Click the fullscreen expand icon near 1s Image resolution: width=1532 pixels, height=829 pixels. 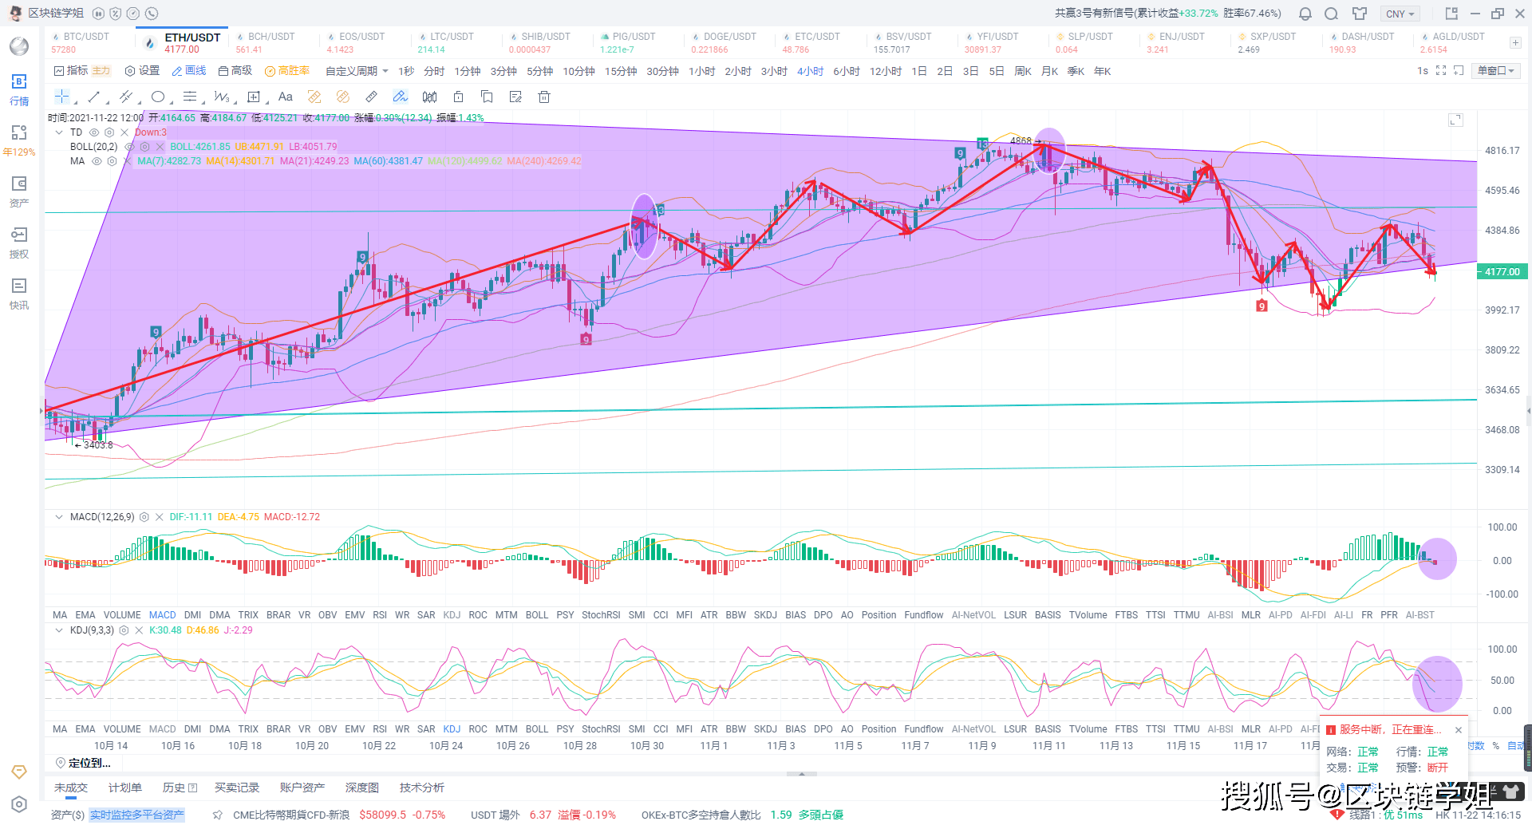click(x=1441, y=71)
